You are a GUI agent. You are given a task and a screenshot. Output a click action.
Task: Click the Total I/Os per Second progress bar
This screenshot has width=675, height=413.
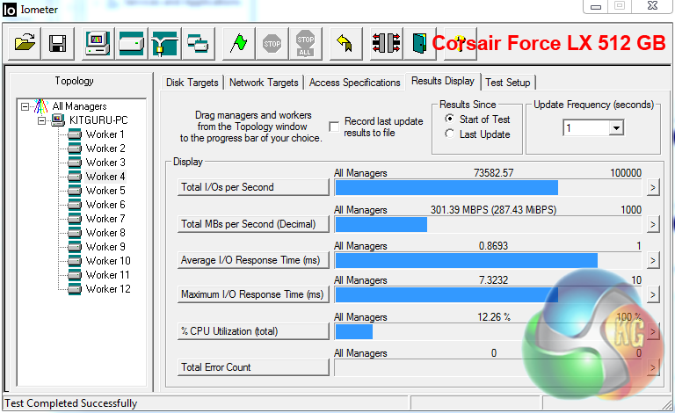489,188
